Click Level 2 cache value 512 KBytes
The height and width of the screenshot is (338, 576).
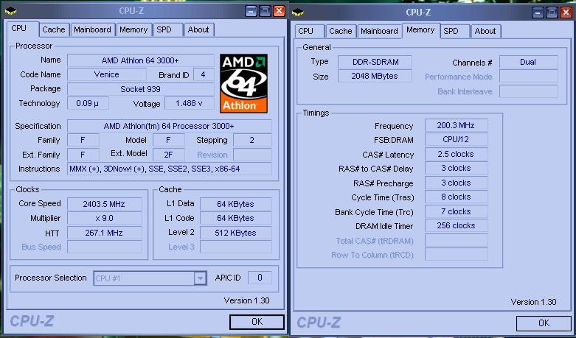(236, 233)
